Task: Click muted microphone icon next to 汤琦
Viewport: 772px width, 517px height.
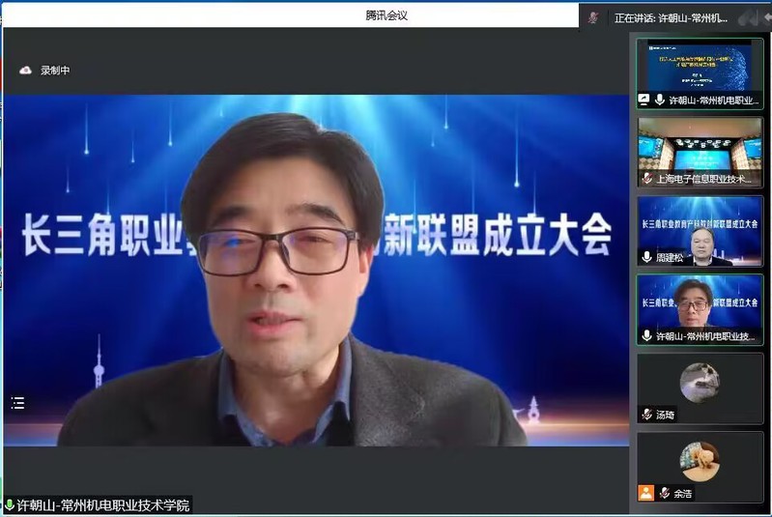Action: click(x=647, y=415)
